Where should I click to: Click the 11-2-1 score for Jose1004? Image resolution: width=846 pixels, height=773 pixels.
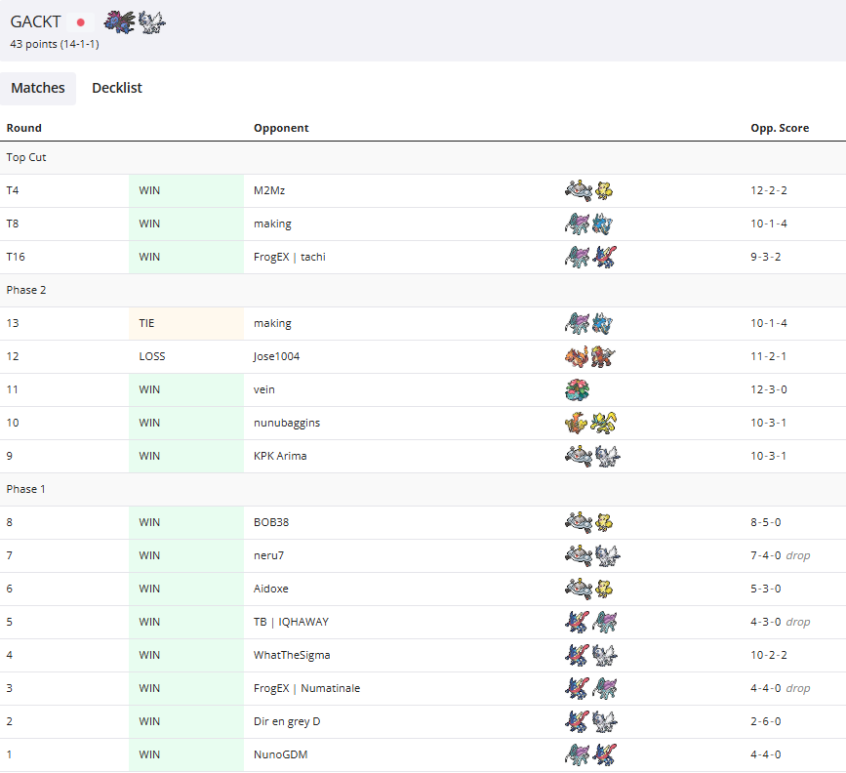[768, 356]
